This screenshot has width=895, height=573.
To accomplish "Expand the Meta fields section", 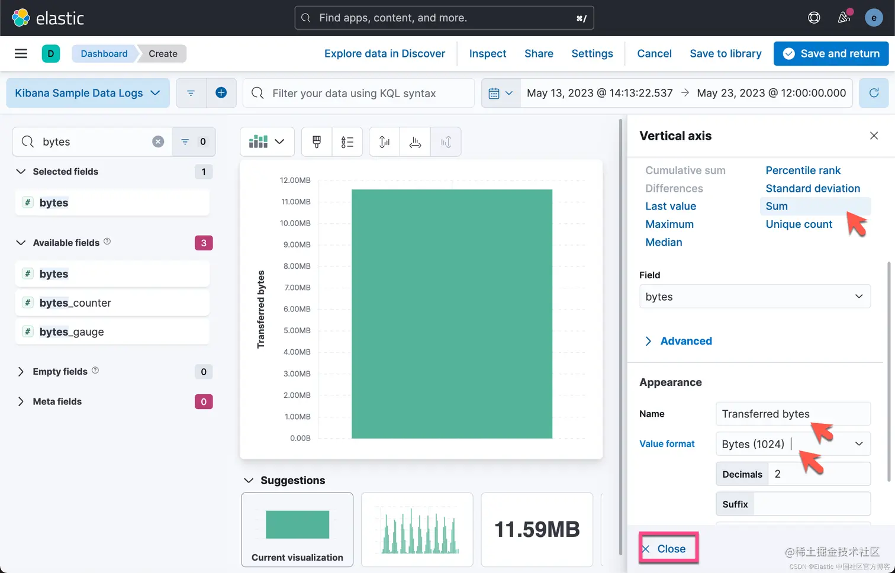I will pyautogui.click(x=21, y=401).
